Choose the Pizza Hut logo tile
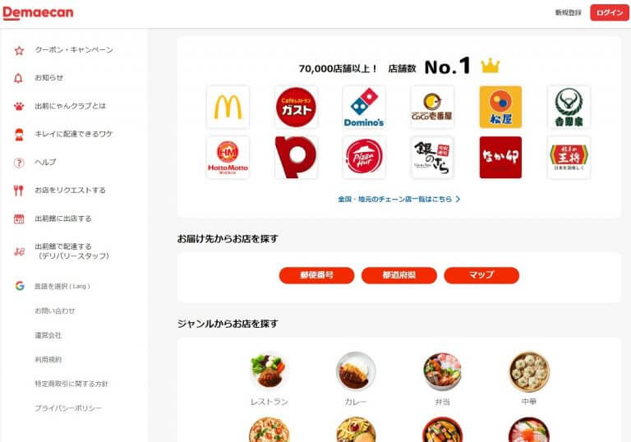 click(364, 158)
